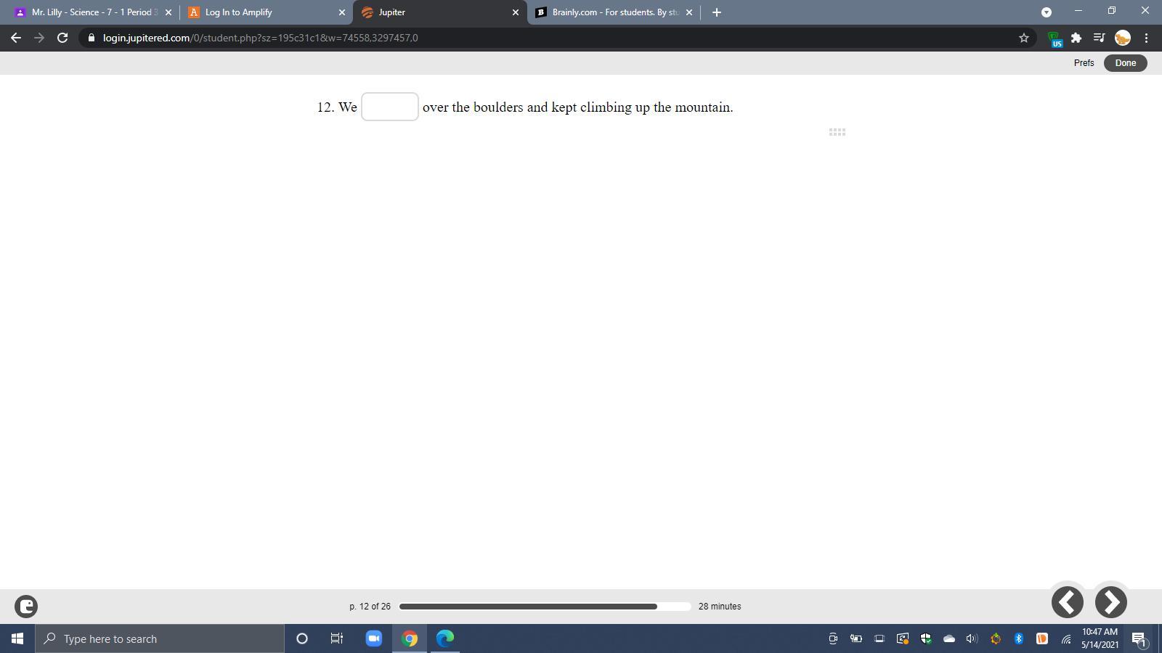The height and width of the screenshot is (653, 1162).
Task: Close the Brainly.com tab
Action: [x=689, y=12]
